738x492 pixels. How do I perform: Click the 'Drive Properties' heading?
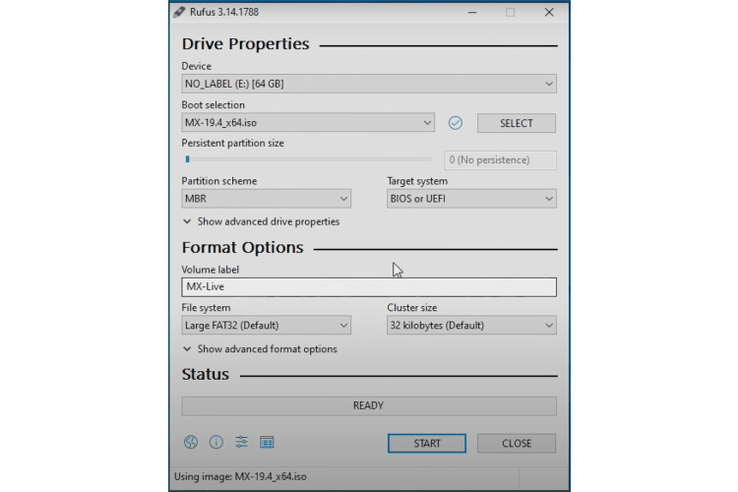pyautogui.click(x=246, y=43)
